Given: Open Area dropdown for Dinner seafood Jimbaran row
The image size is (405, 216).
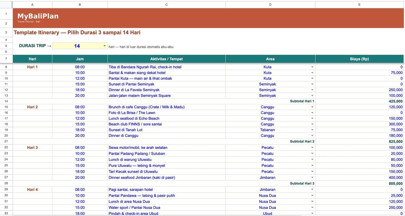Looking at the screenshot, I should pos(312,177).
